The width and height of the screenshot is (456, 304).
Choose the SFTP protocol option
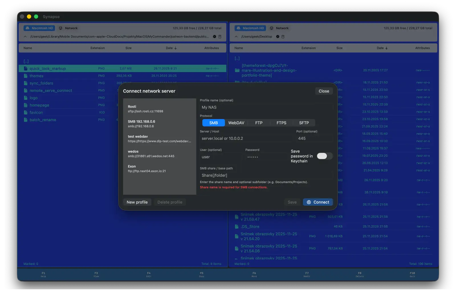[x=304, y=123]
